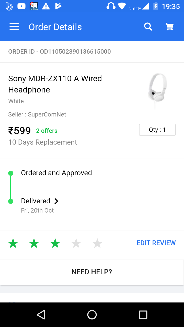
Task: Tap EDIT REVIEW
Action: [x=156, y=243]
